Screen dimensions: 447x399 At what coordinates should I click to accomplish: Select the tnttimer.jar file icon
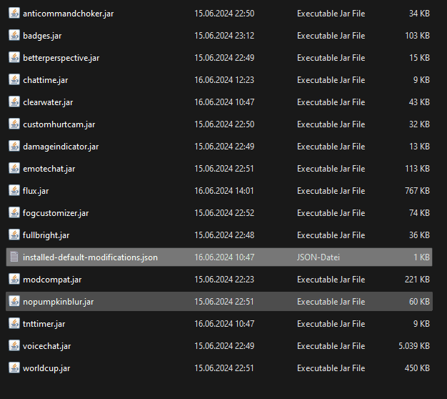pos(14,323)
